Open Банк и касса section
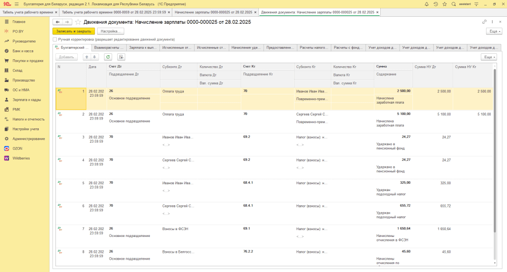 (x=23, y=51)
